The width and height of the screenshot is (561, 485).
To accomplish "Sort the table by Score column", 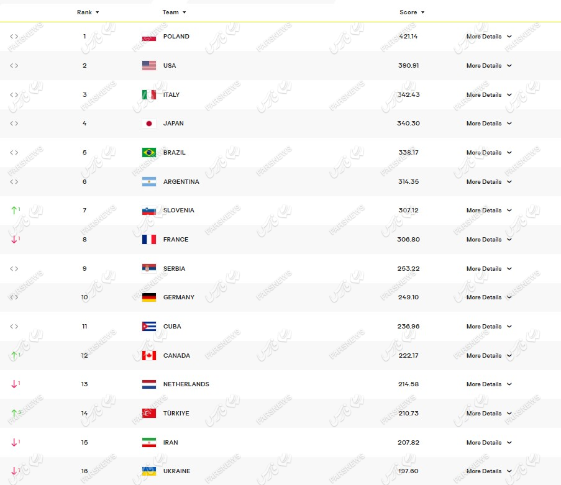I will [412, 12].
